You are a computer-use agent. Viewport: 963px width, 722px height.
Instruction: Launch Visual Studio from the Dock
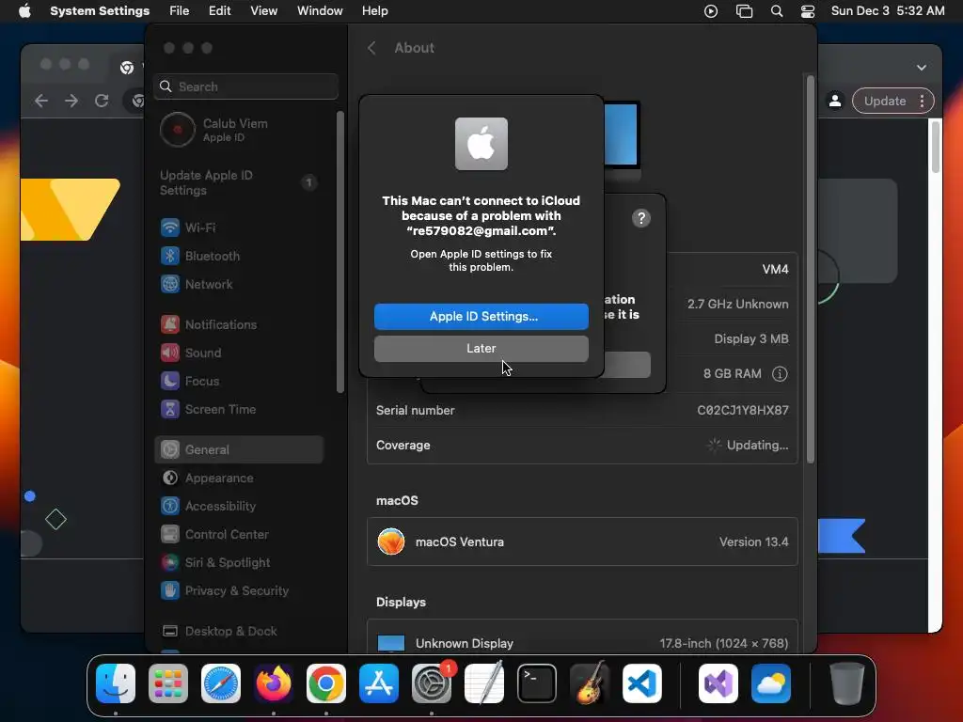[718, 683]
